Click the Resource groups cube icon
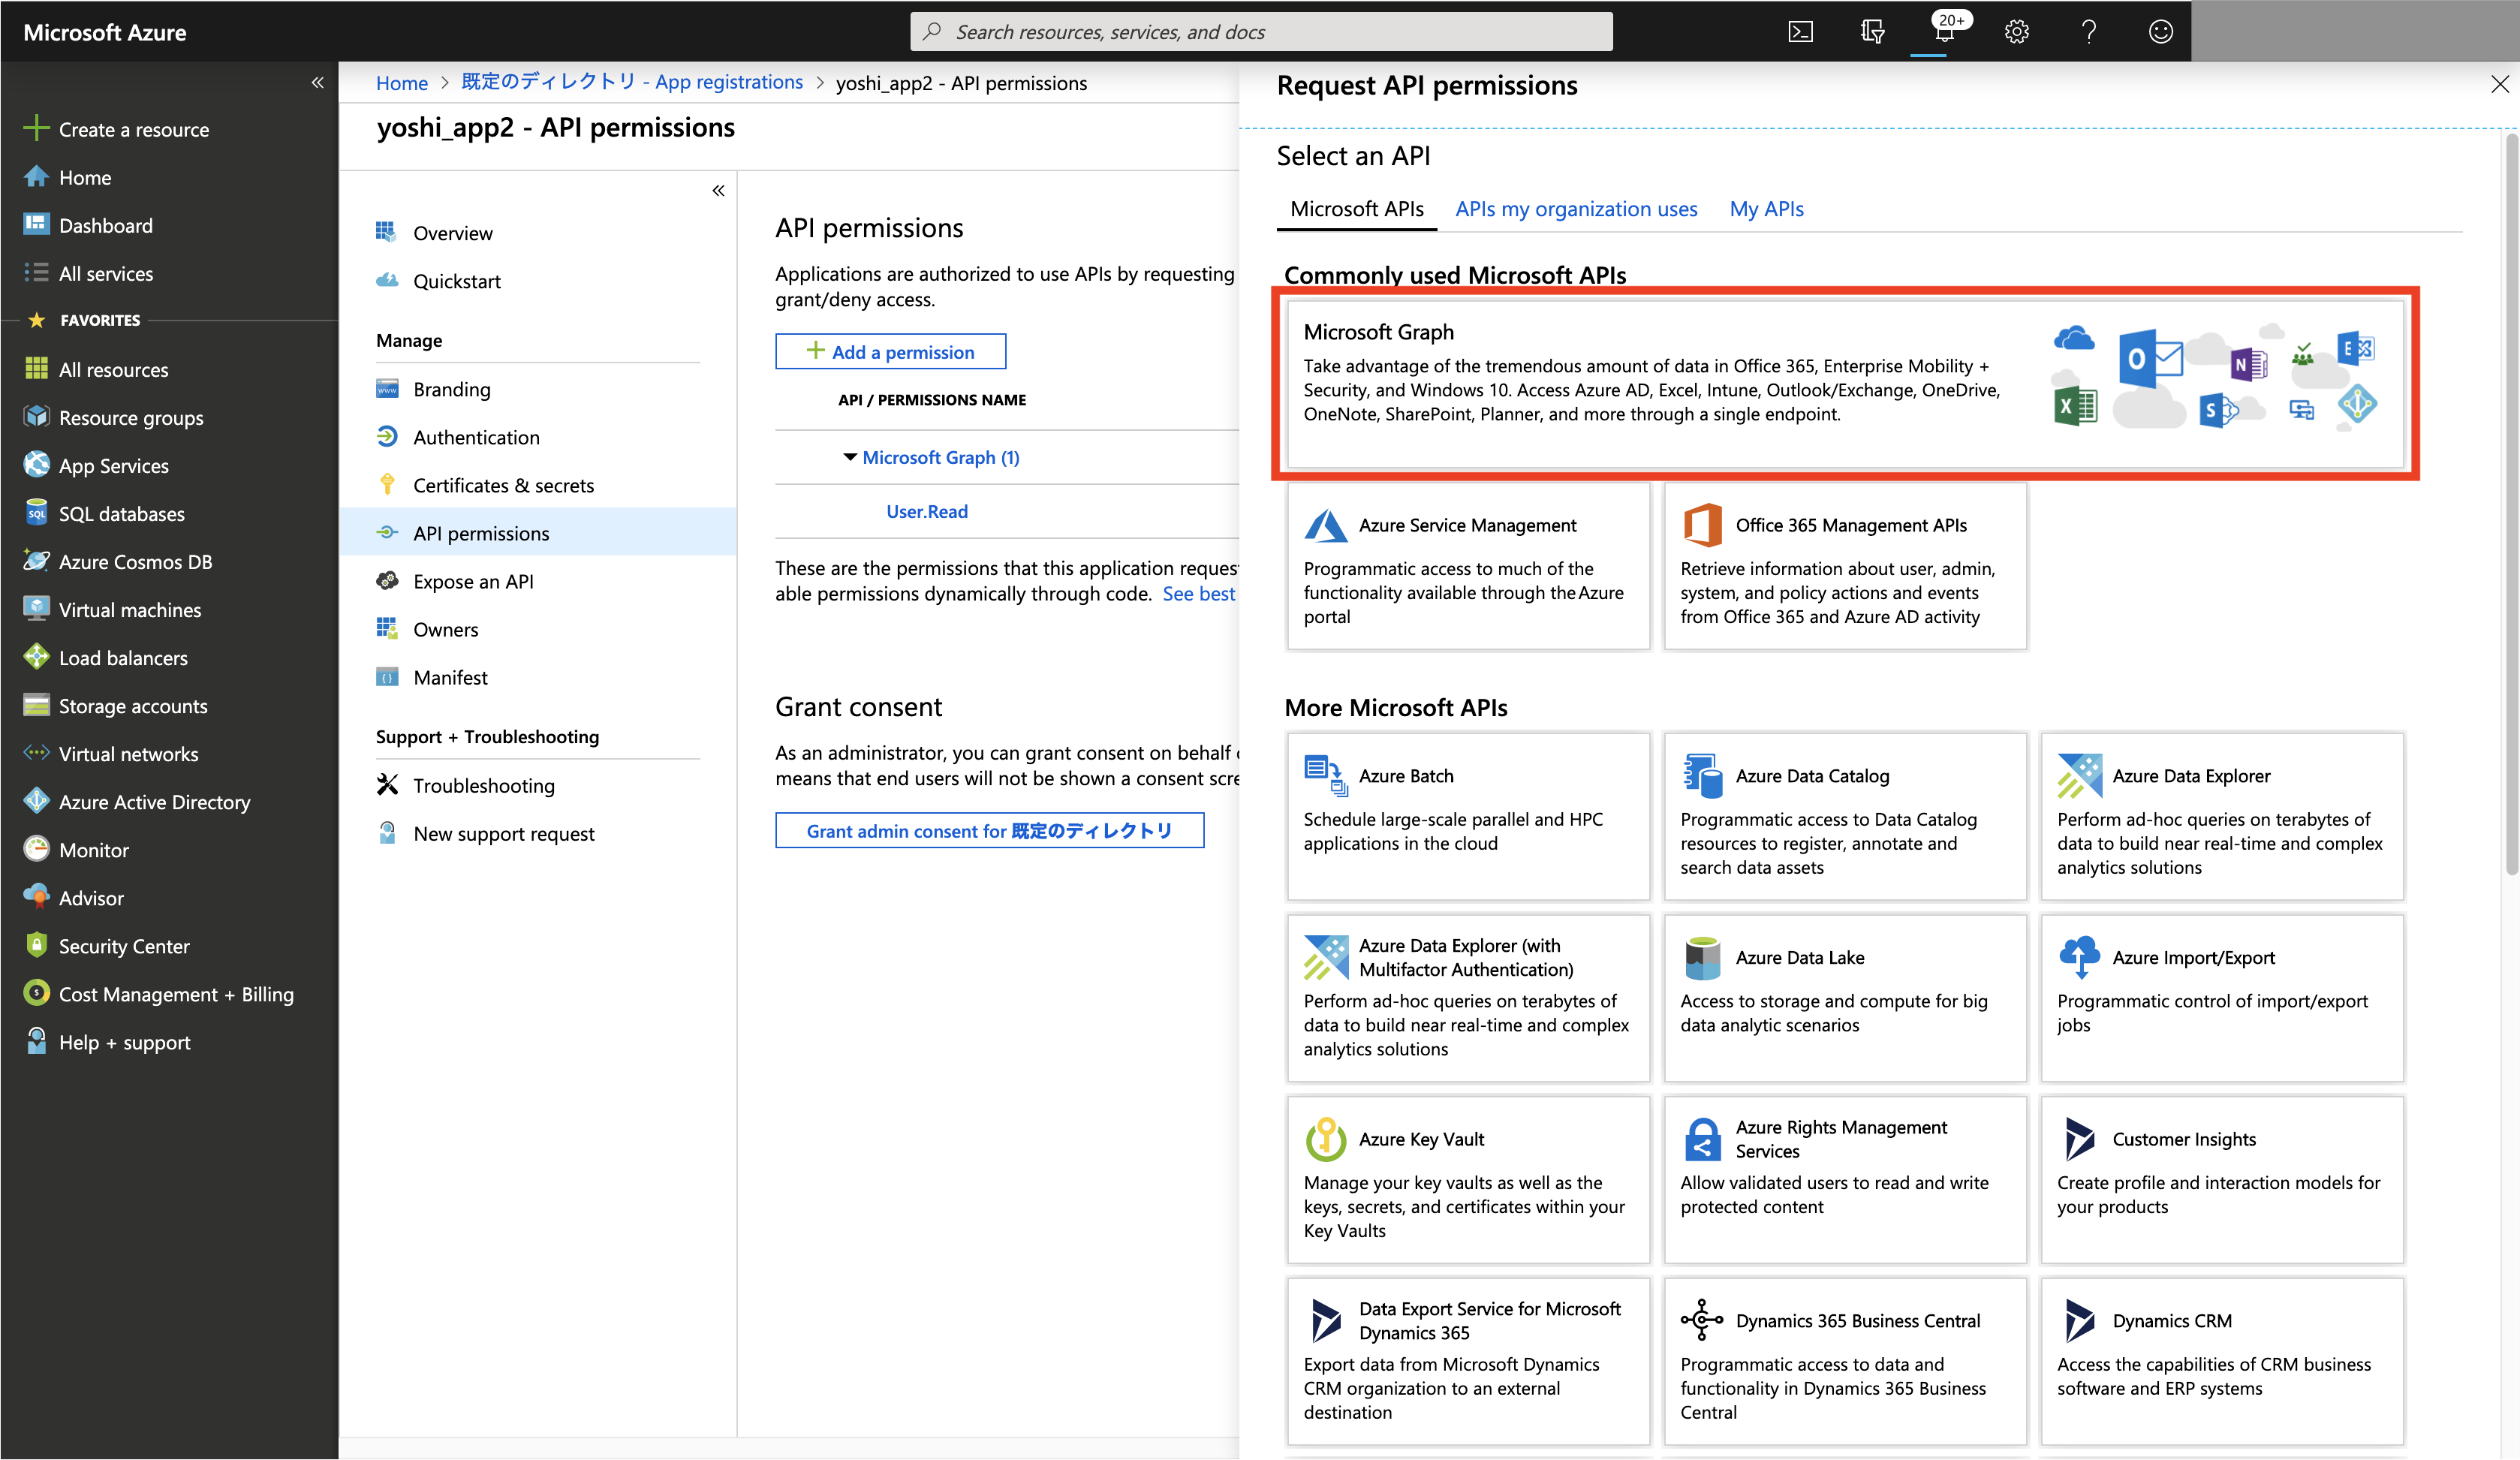Viewport: 2520px width, 1460px height. (x=36, y=416)
